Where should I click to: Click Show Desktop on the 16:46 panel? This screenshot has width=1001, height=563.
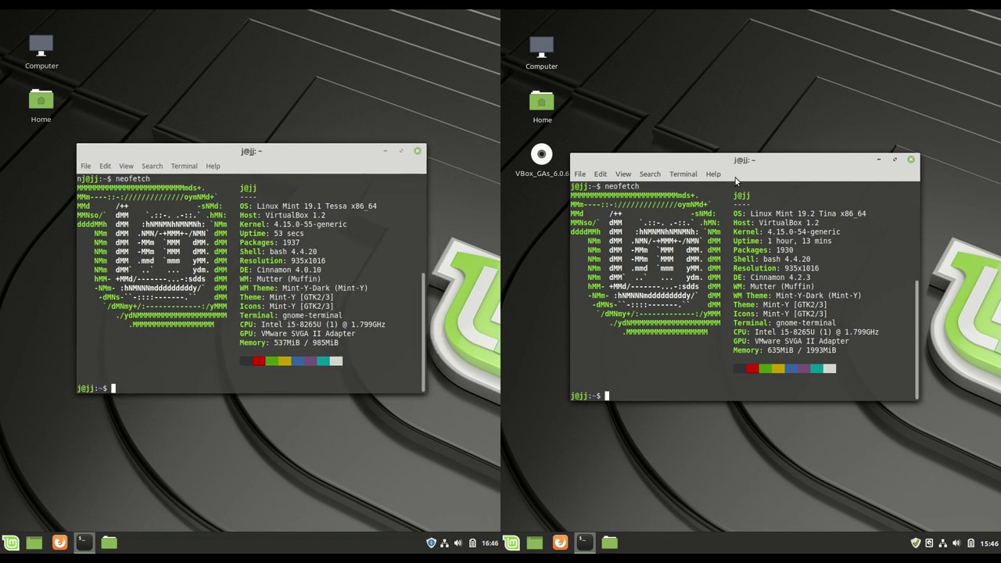(x=34, y=543)
